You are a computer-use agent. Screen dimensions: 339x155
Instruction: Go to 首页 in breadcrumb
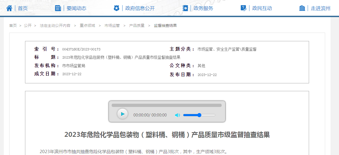tap(13, 26)
